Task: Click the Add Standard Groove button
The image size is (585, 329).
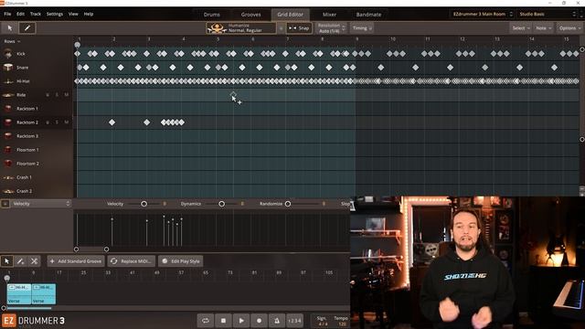Action: pyautogui.click(x=76, y=261)
